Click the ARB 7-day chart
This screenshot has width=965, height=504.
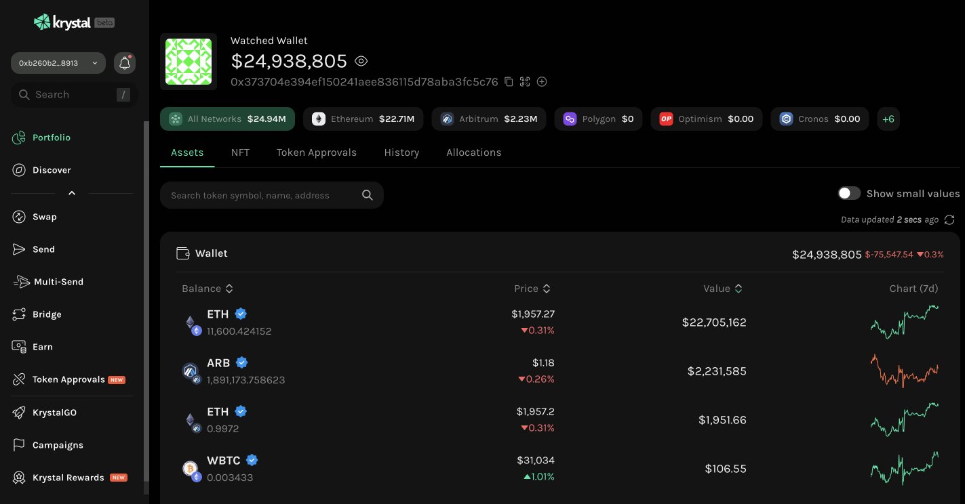tap(905, 371)
